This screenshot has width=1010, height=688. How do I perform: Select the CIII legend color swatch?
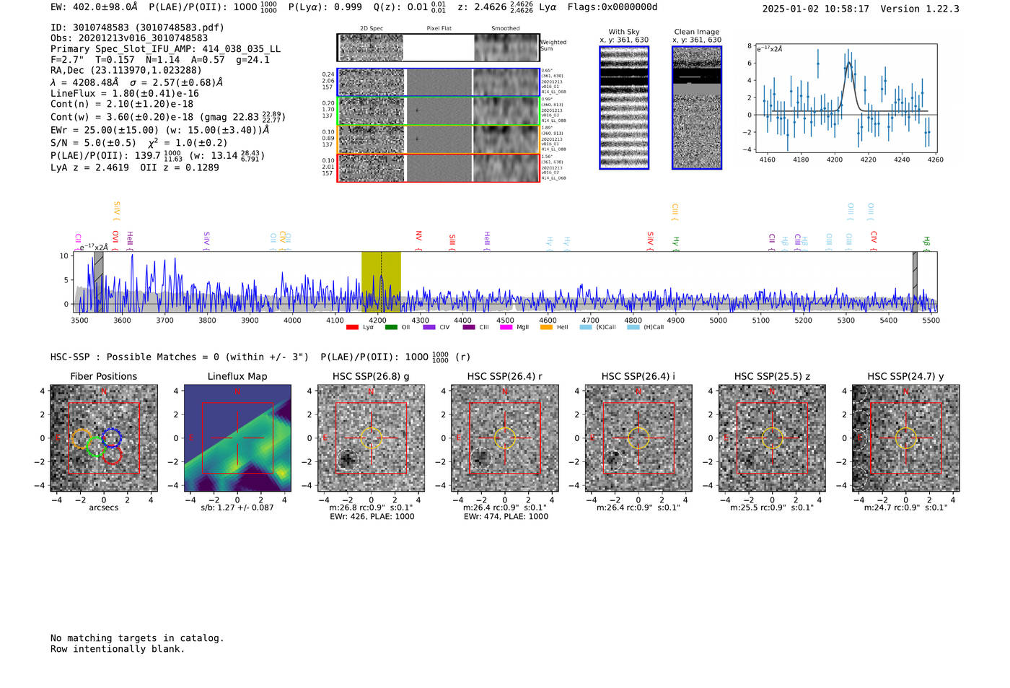pos(469,328)
